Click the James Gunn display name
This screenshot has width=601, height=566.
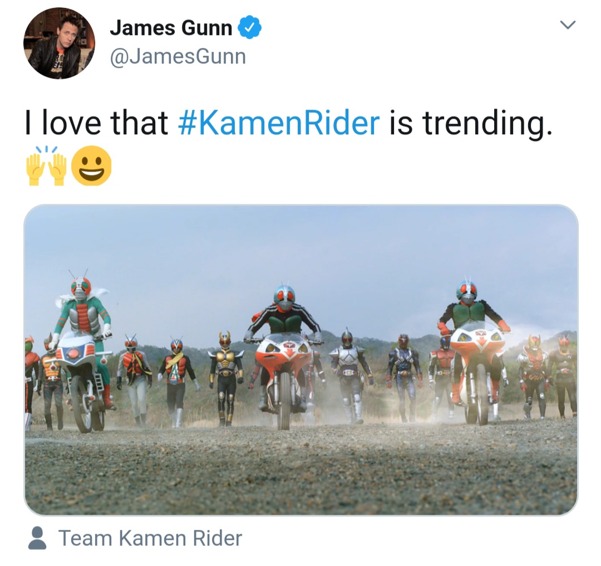(x=171, y=28)
